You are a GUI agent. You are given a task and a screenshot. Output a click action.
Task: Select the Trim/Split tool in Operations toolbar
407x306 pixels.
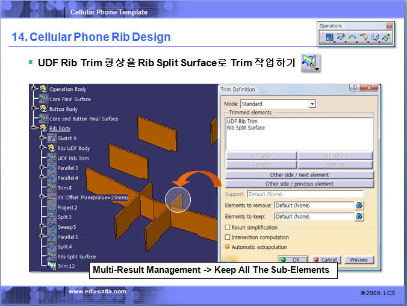[340, 38]
